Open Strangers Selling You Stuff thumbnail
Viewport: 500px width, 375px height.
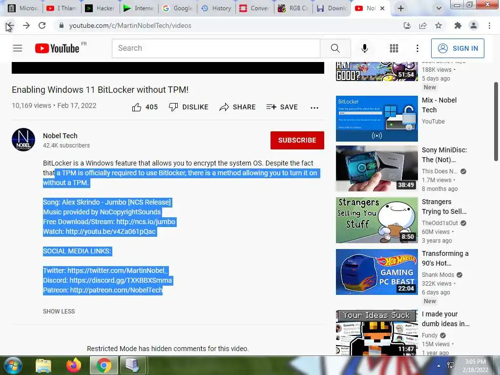pos(376,220)
